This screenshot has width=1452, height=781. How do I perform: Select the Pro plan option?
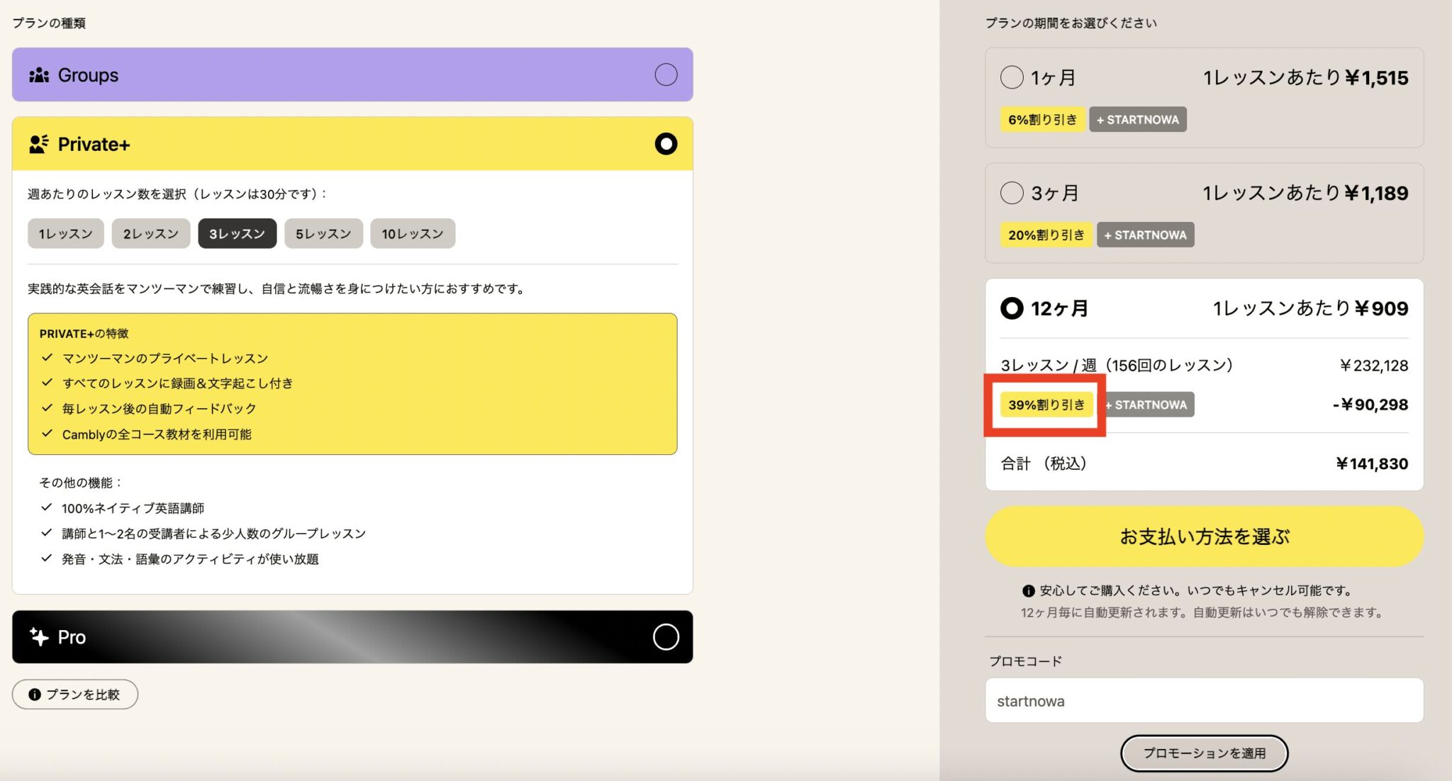coord(665,636)
